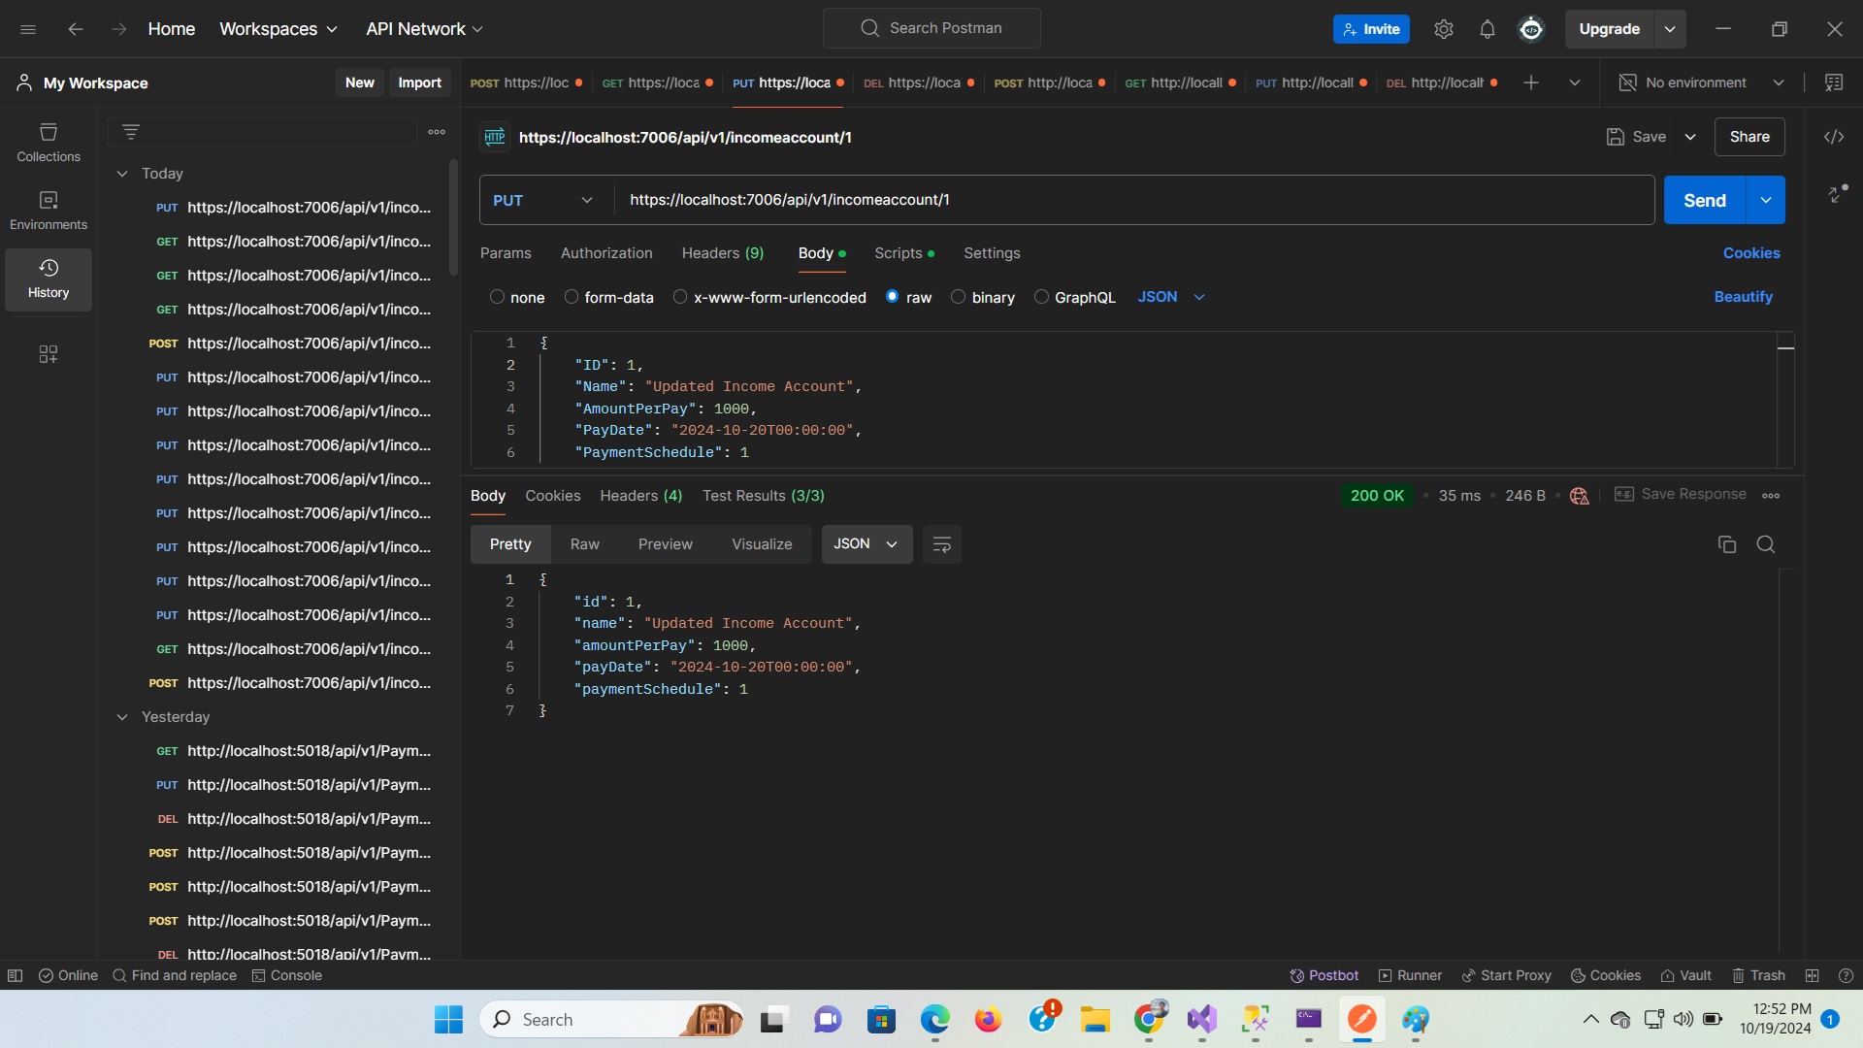Click the request URL input field
Viewport: 1863px width, 1048px height.
(x=1133, y=200)
